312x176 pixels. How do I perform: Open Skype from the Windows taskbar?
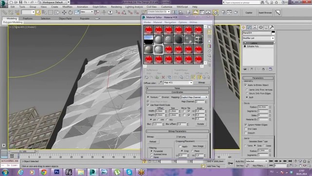[x=129, y=172]
